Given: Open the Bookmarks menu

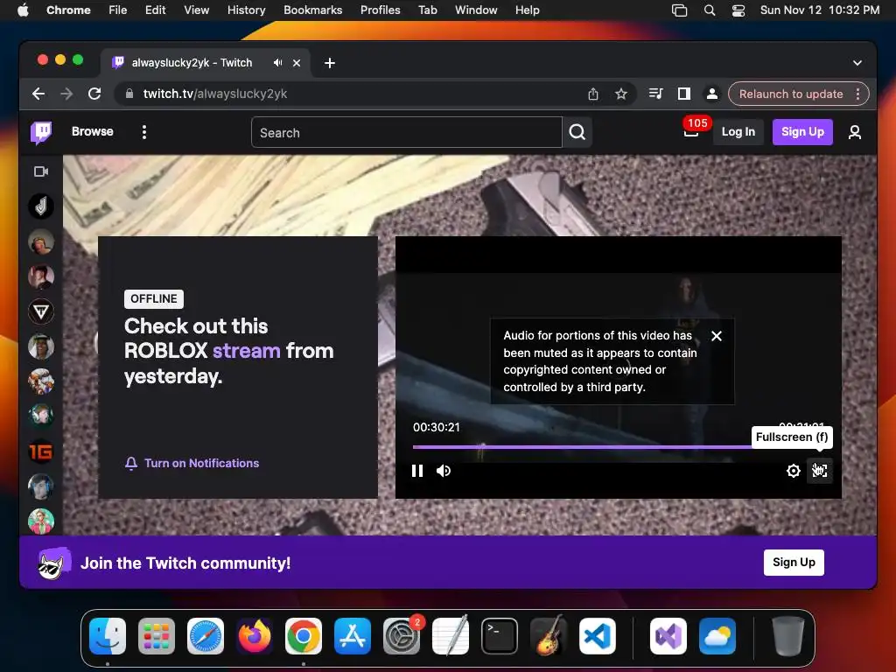Looking at the screenshot, I should [x=312, y=10].
